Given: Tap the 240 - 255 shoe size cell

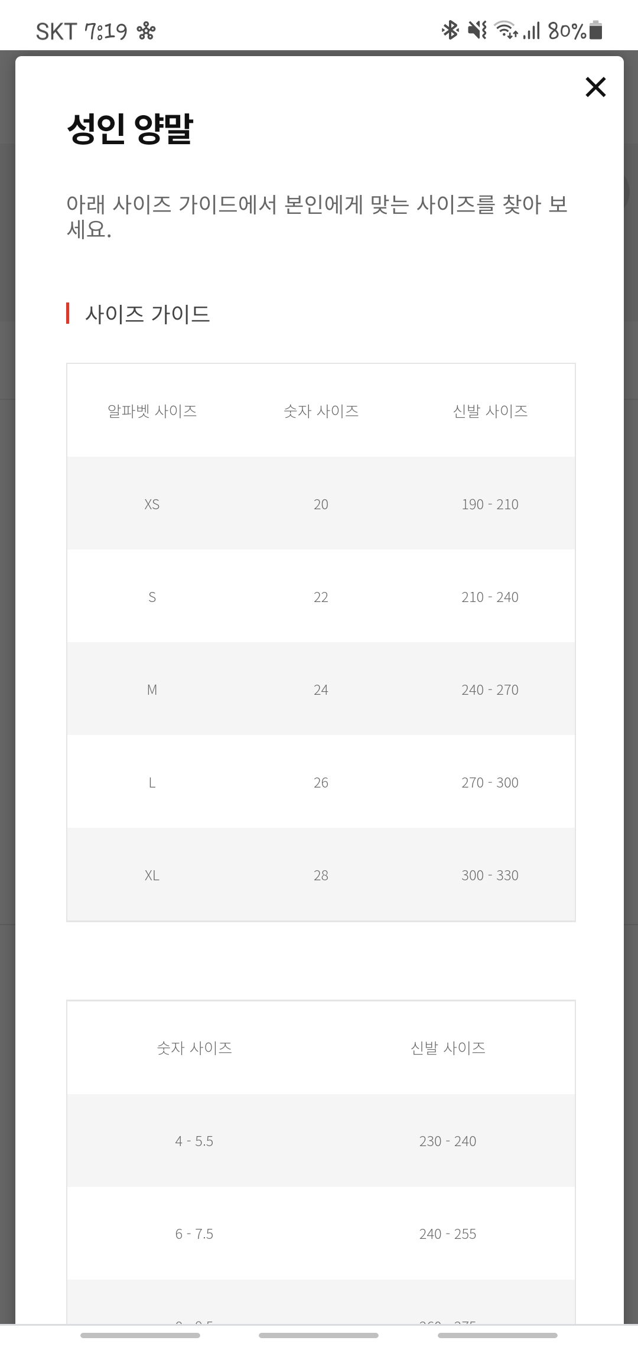Looking at the screenshot, I should 448,1234.
